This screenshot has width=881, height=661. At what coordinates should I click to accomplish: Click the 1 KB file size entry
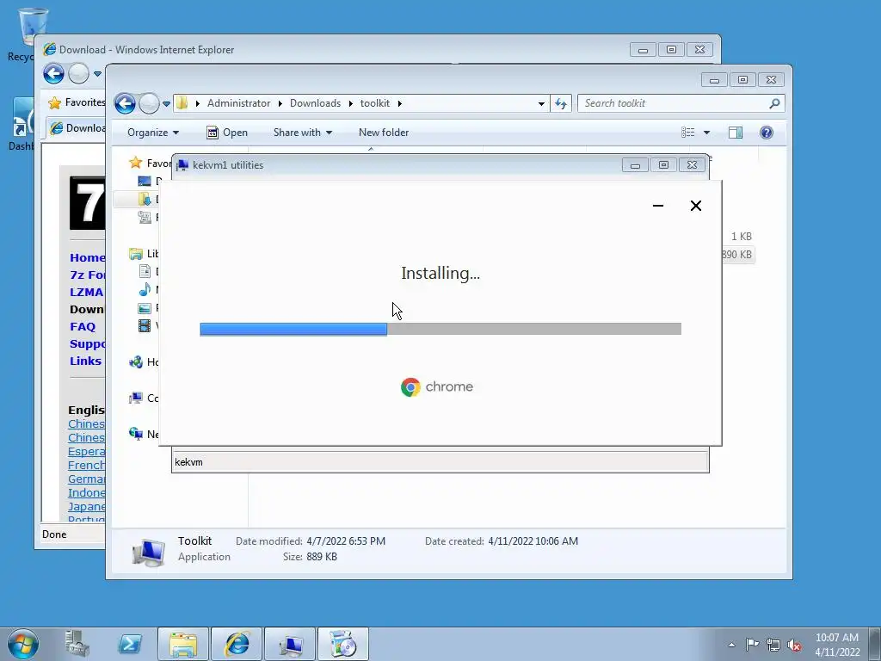741,237
